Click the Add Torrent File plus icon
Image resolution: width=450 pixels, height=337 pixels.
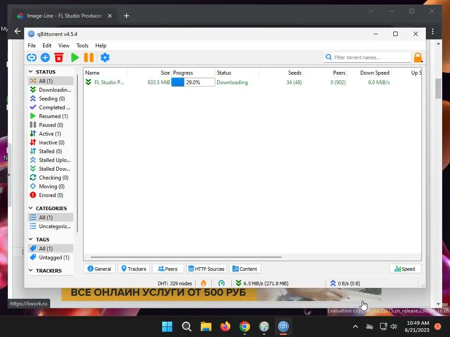(45, 57)
